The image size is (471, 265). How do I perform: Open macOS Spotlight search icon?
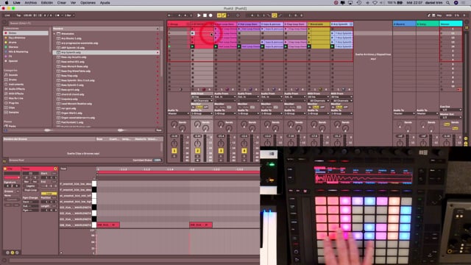[448, 3]
